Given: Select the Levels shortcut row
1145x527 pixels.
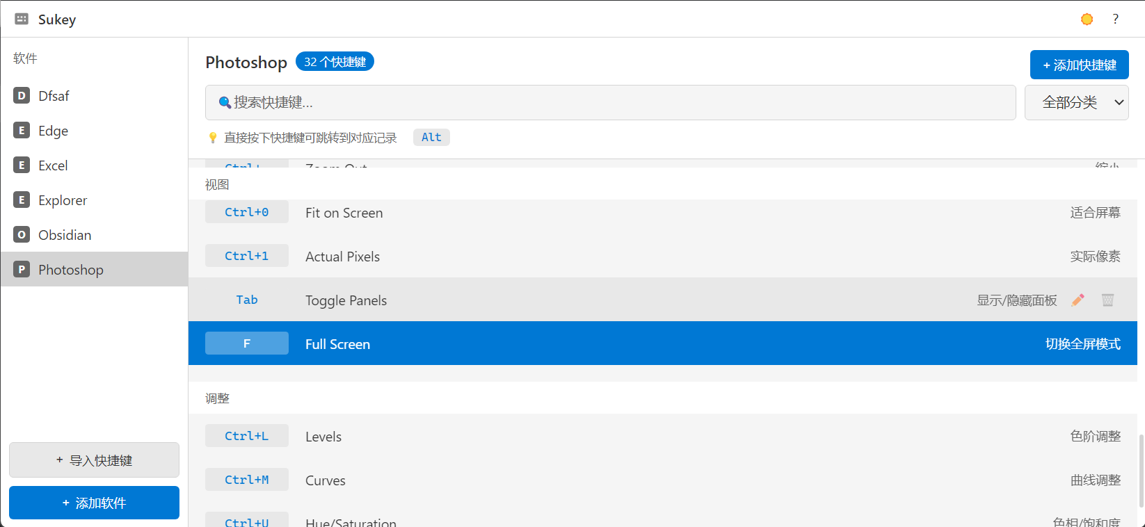Looking at the screenshot, I should tap(663, 436).
